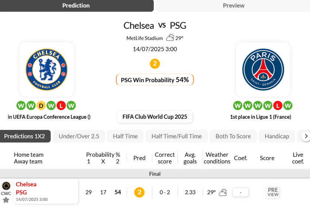
Task: Select the Half Time/Full Time tab
Action: 176,136
